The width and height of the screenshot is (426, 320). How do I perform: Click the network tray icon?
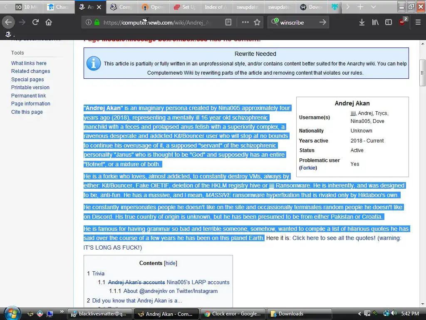(386, 313)
